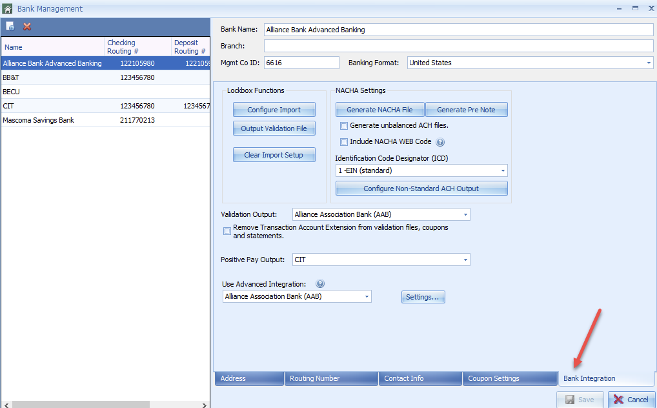Click the horizontal scrollbar in bank list
Image resolution: width=657 pixels, height=408 pixels.
(x=81, y=404)
